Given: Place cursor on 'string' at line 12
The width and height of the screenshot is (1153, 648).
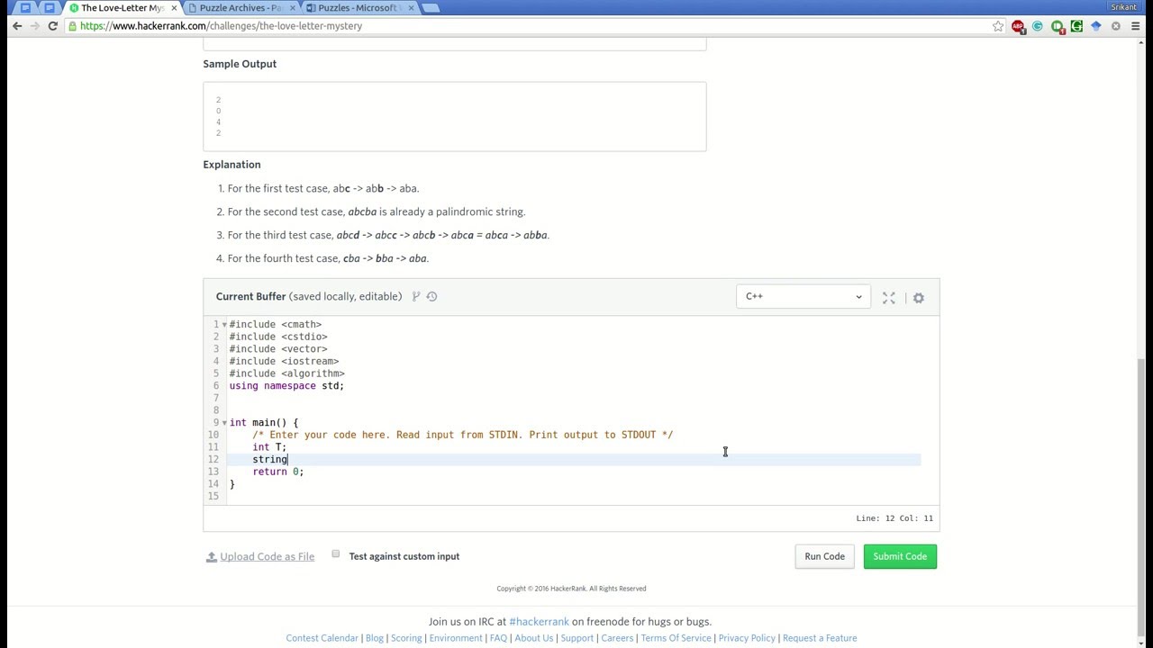Looking at the screenshot, I should tap(269, 460).
